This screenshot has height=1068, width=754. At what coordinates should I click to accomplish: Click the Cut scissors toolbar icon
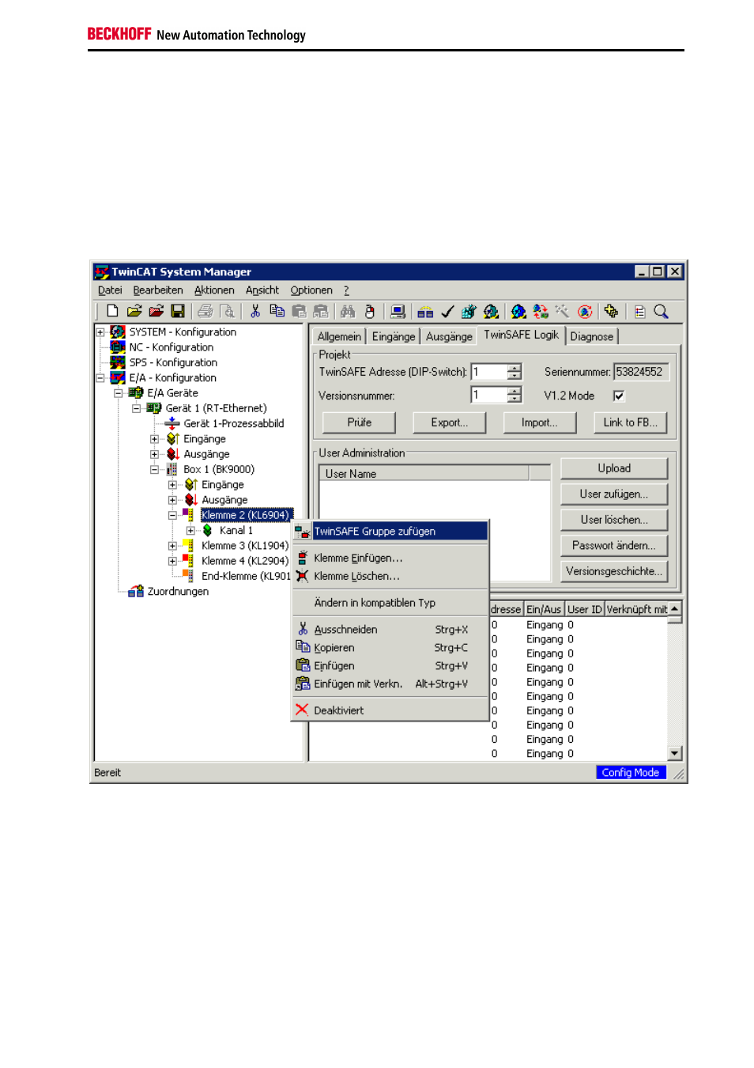(x=255, y=311)
